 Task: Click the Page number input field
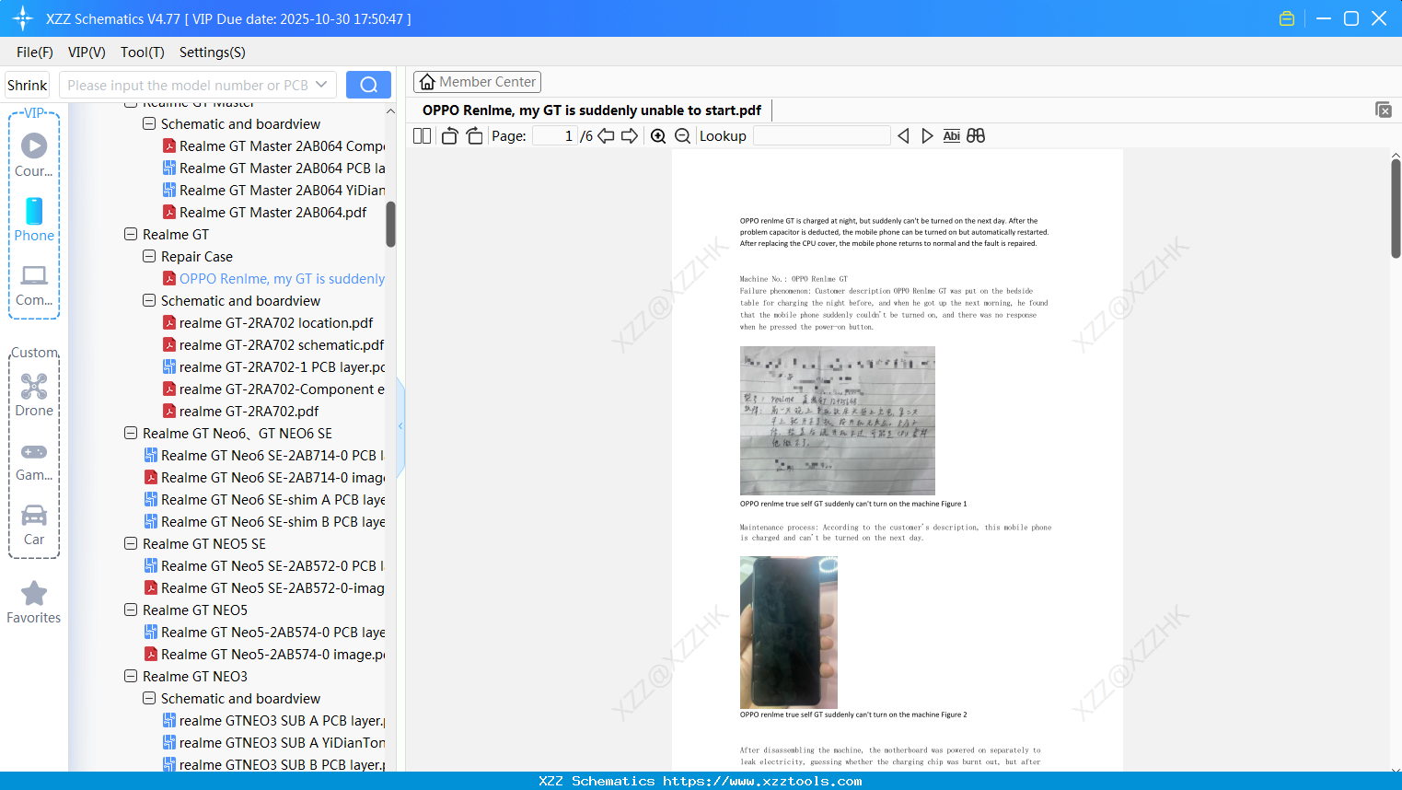(x=555, y=136)
